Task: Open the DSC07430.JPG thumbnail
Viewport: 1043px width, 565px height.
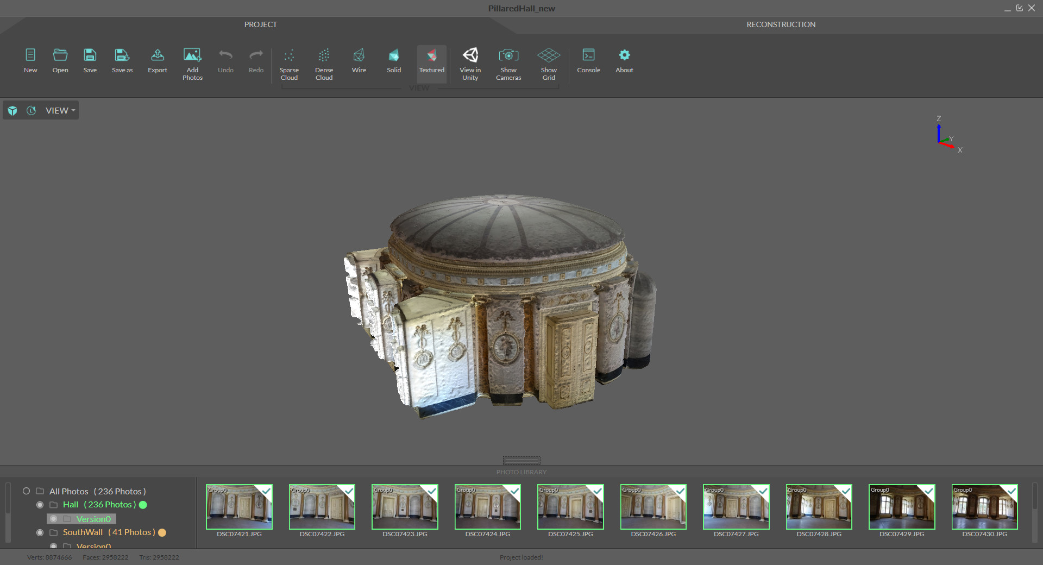Action: [x=984, y=506]
